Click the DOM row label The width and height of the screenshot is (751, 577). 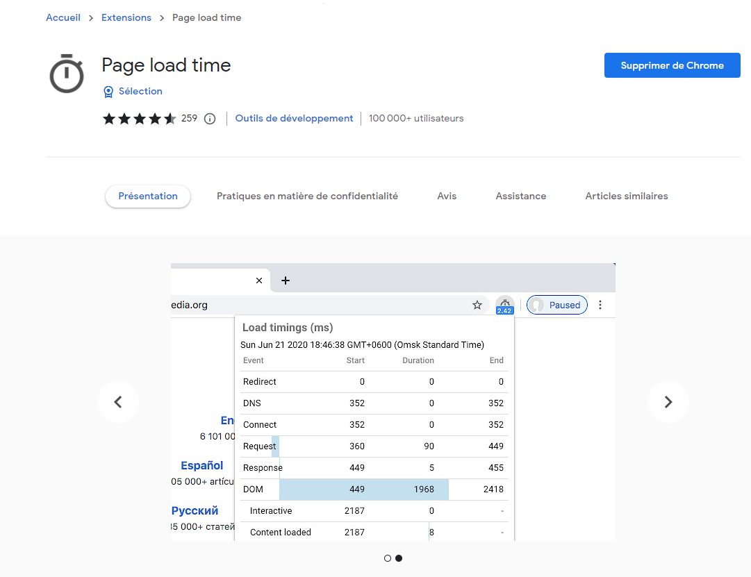coord(253,490)
